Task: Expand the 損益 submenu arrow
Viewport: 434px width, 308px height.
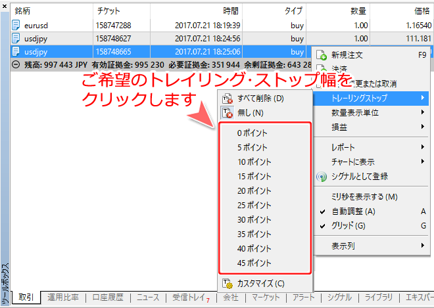Action: tap(423, 127)
